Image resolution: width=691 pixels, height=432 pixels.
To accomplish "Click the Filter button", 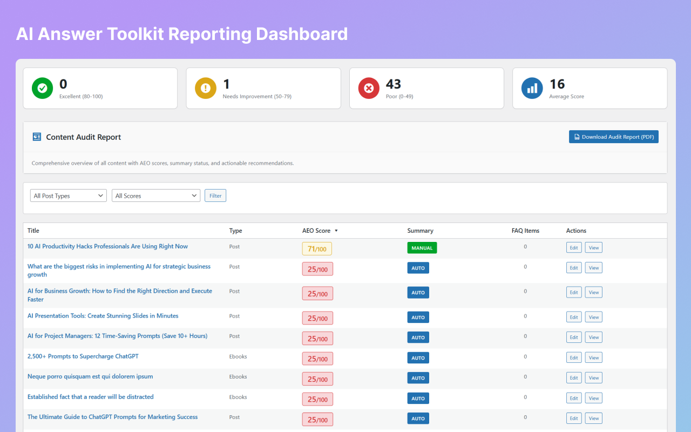I will tap(215, 195).
